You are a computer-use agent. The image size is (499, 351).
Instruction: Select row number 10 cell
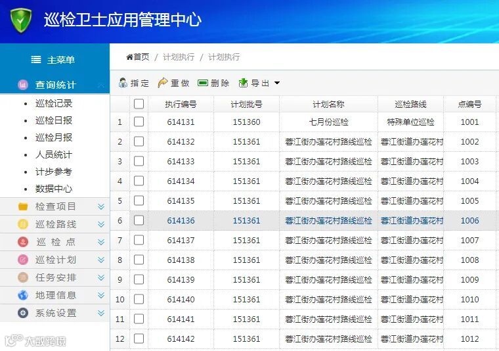tap(119, 299)
